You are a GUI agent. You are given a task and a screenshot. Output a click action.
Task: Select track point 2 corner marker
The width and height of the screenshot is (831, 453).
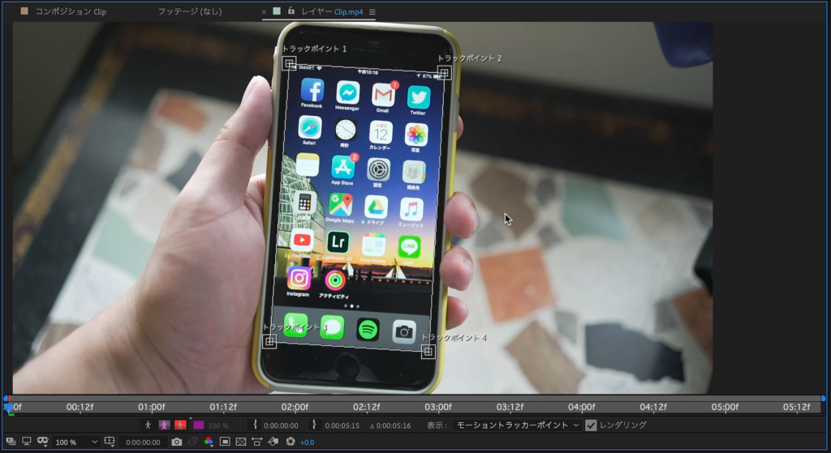444,72
